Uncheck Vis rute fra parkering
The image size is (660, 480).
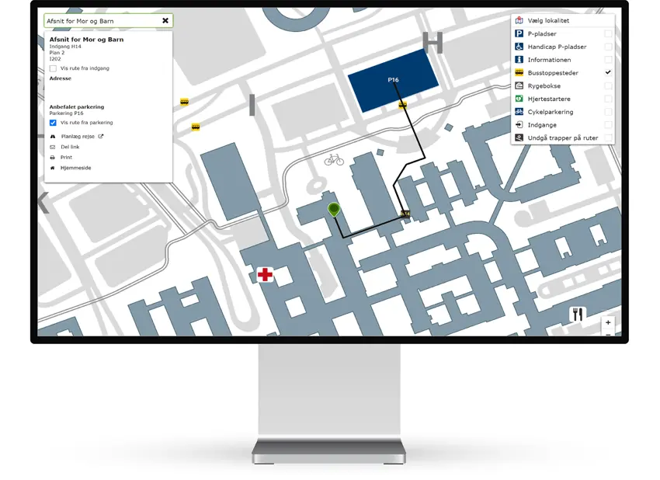coord(51,123)
